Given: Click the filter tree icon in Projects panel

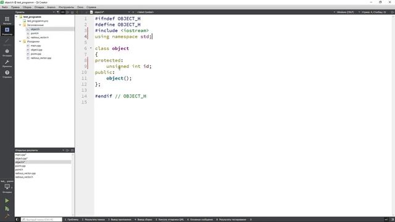Looking at the screenshot, I should 58,12.
